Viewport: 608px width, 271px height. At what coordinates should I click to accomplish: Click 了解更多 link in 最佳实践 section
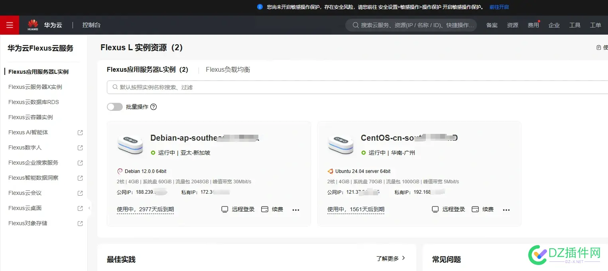(388, 258)
